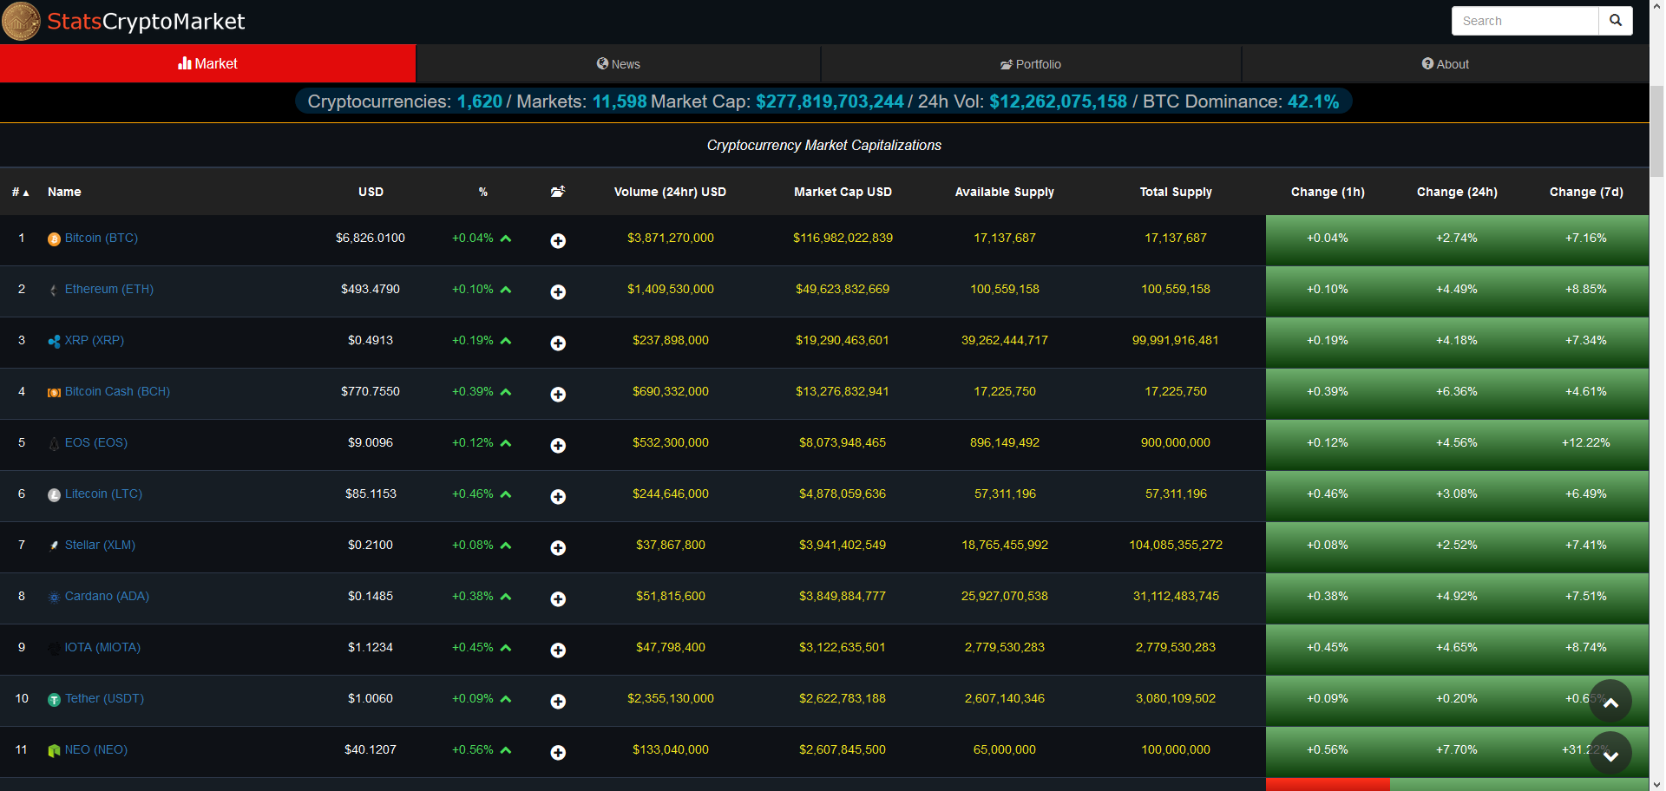Open the NEO (NEO) link
Screen dimensions: 1666x791
click(96, 749)
